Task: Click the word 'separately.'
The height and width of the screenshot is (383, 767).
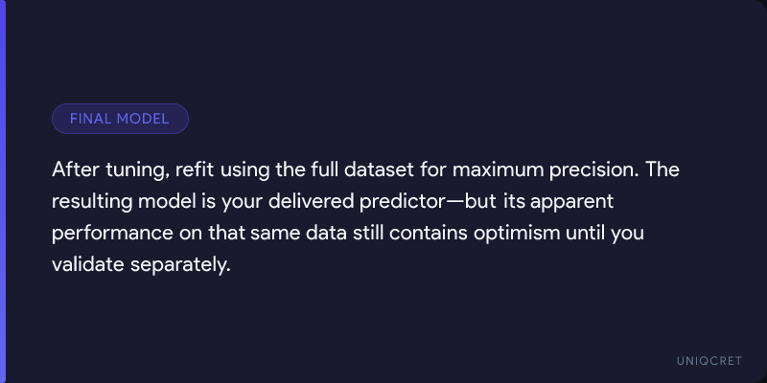Action: click(180, 266)
